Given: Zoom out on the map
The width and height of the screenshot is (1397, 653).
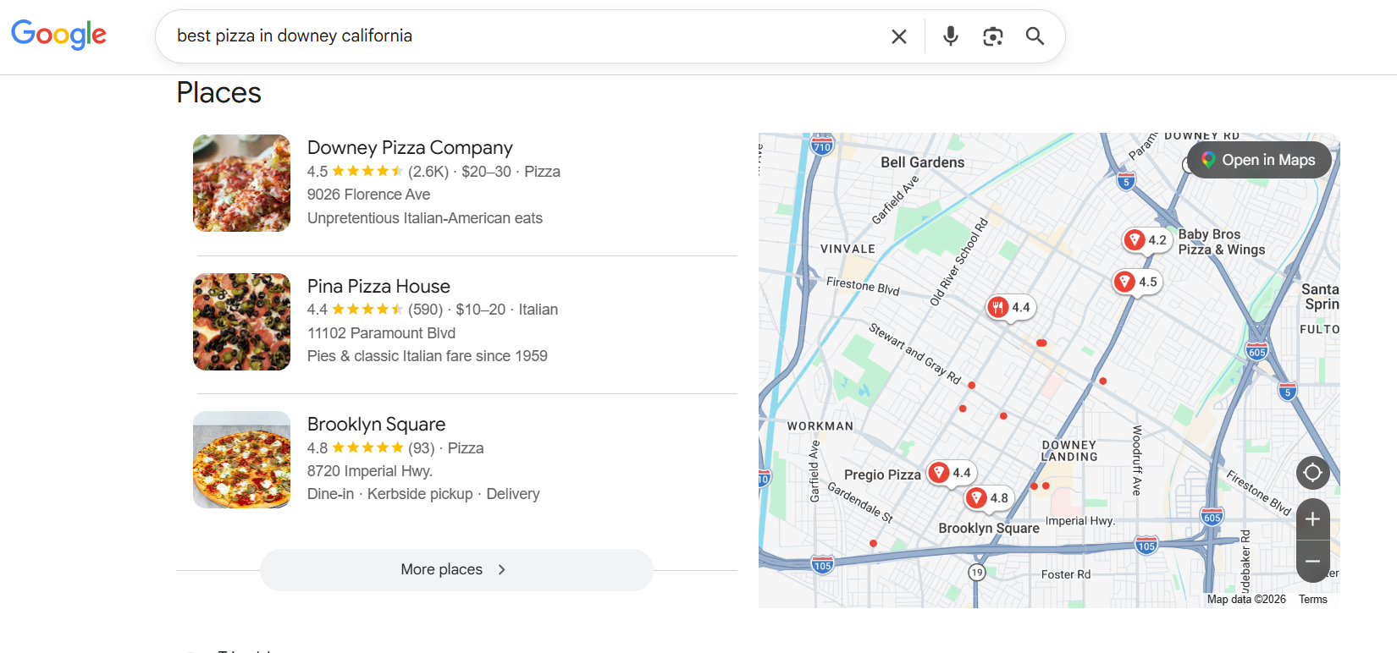Looking at the screenshot, I should [x=1312, y=561].
